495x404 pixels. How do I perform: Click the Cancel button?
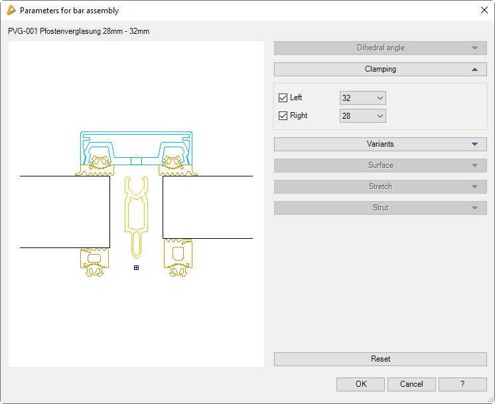tap(411, 384)
